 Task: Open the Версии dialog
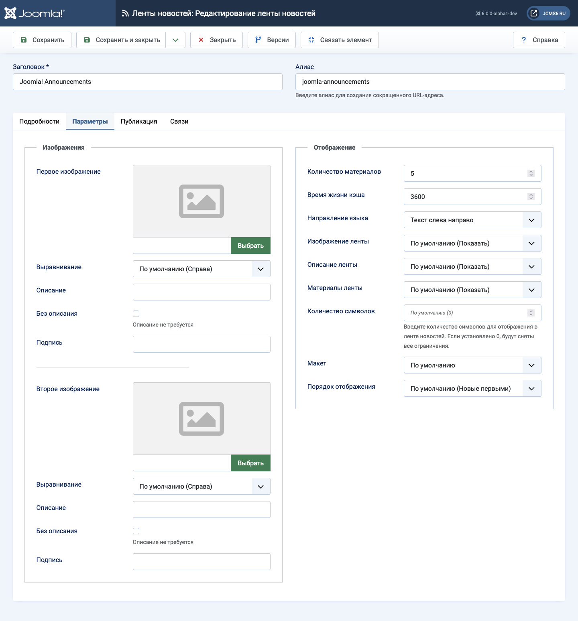[272, 40]
